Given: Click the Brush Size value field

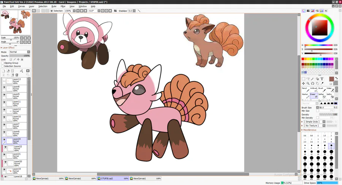Looking at the screenshot, I should pos(329,108).
